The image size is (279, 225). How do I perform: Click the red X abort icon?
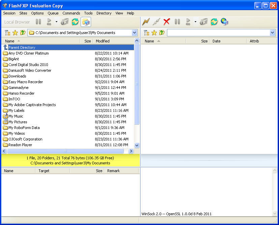pyautogui.click(x=167, y=22)
